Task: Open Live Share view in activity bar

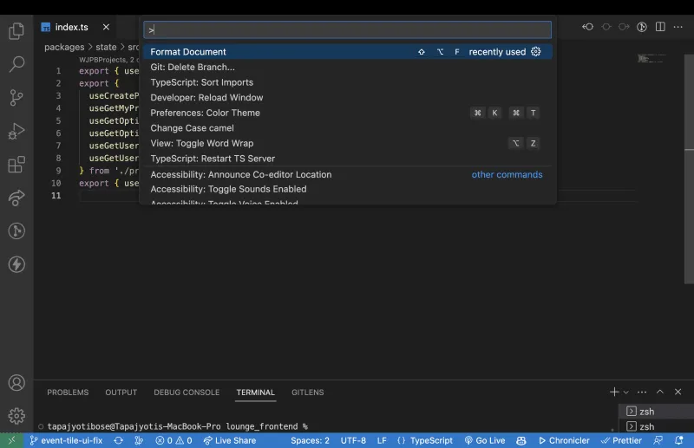Action: click(16, 198)
